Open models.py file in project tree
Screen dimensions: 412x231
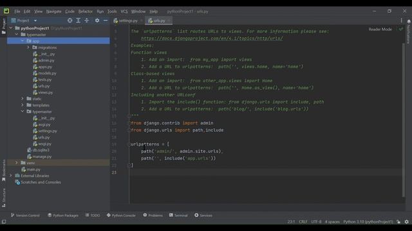(x=47, y=73)
